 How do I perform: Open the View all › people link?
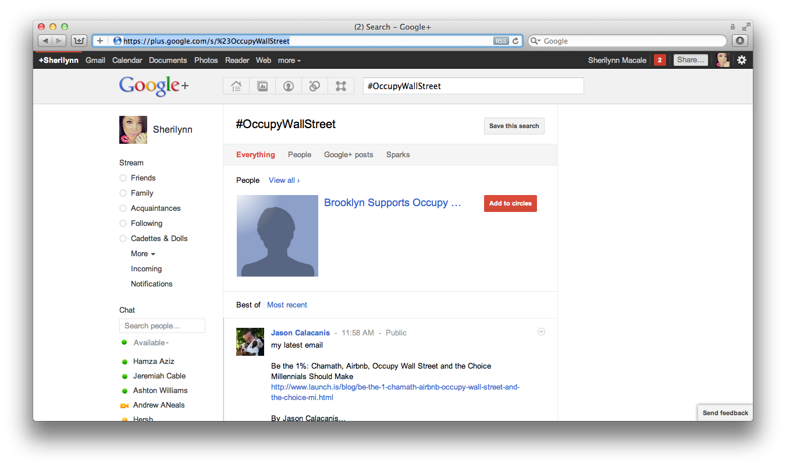(x=284, y=181)
